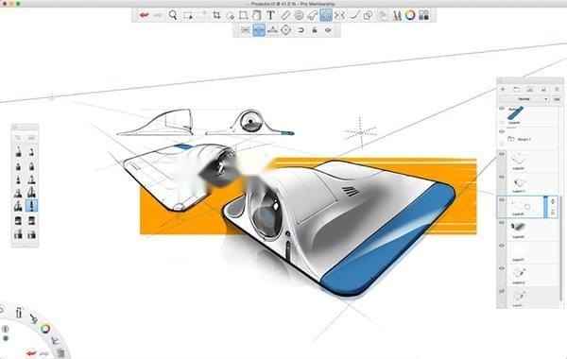
Task: Select the Ruler tool
Action: pyautogui.click(x=285, y=15)
